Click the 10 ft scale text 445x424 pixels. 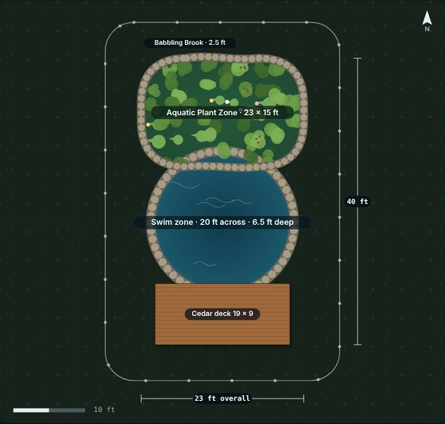104,410
